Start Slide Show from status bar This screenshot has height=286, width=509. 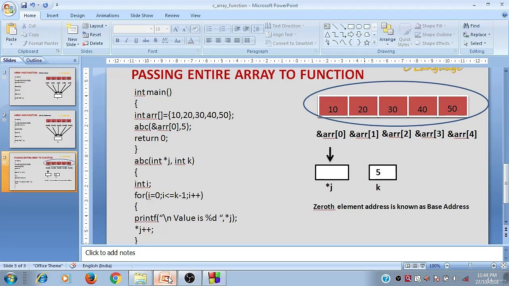click(x=422, y=266)
